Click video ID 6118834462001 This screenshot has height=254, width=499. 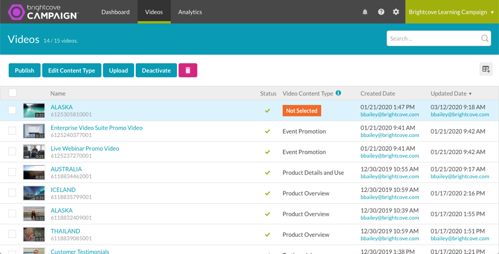pos(72,176)
